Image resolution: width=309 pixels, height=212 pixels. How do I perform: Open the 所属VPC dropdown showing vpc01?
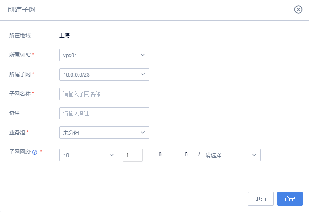[104, 55]
